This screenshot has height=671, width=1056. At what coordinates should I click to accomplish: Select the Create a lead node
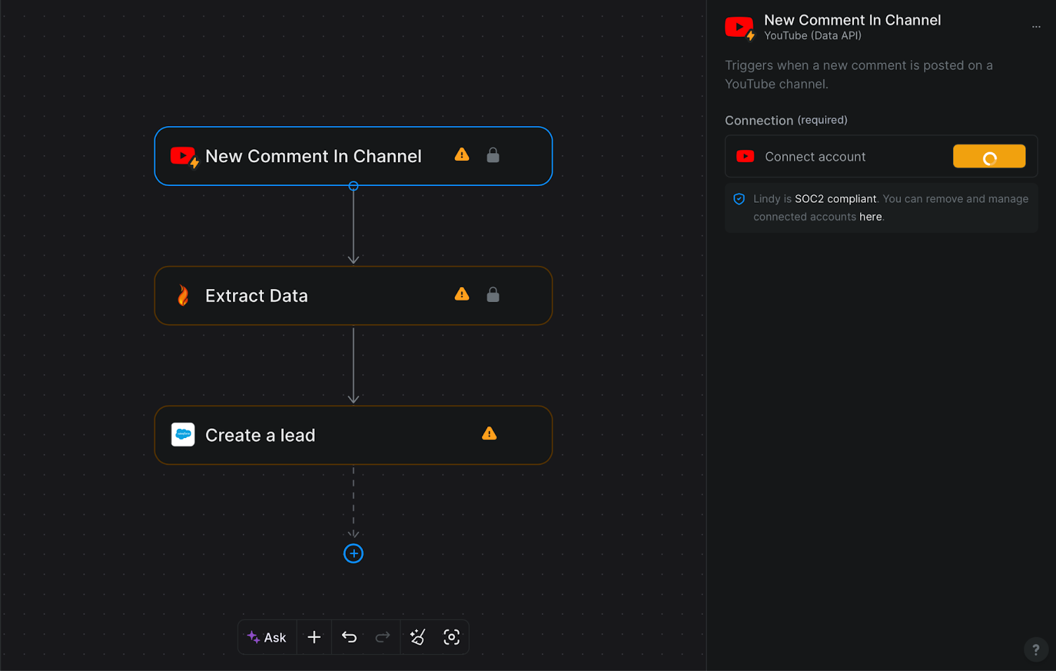click(261, 435)
